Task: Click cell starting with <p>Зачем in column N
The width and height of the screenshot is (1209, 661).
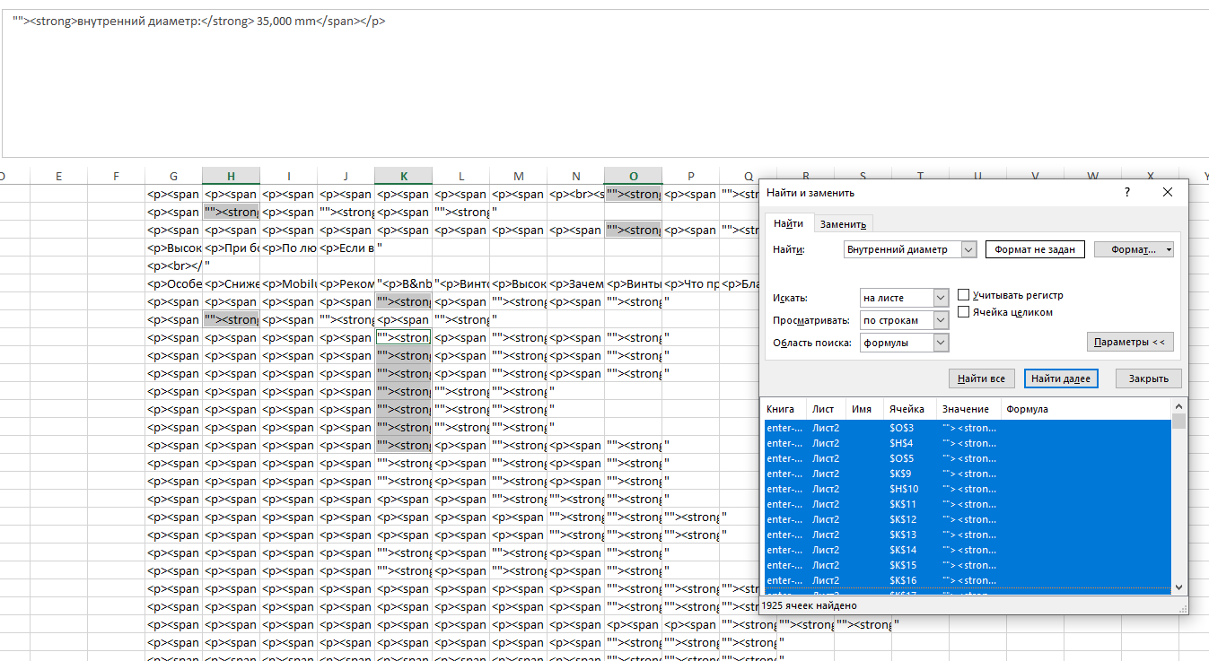Action: (x=575, y=283)
